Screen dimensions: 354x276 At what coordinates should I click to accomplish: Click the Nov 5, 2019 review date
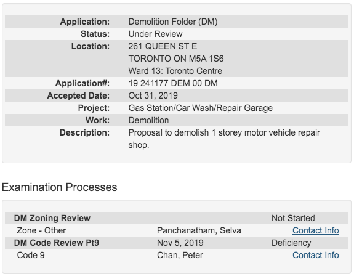tap(180, 243)
